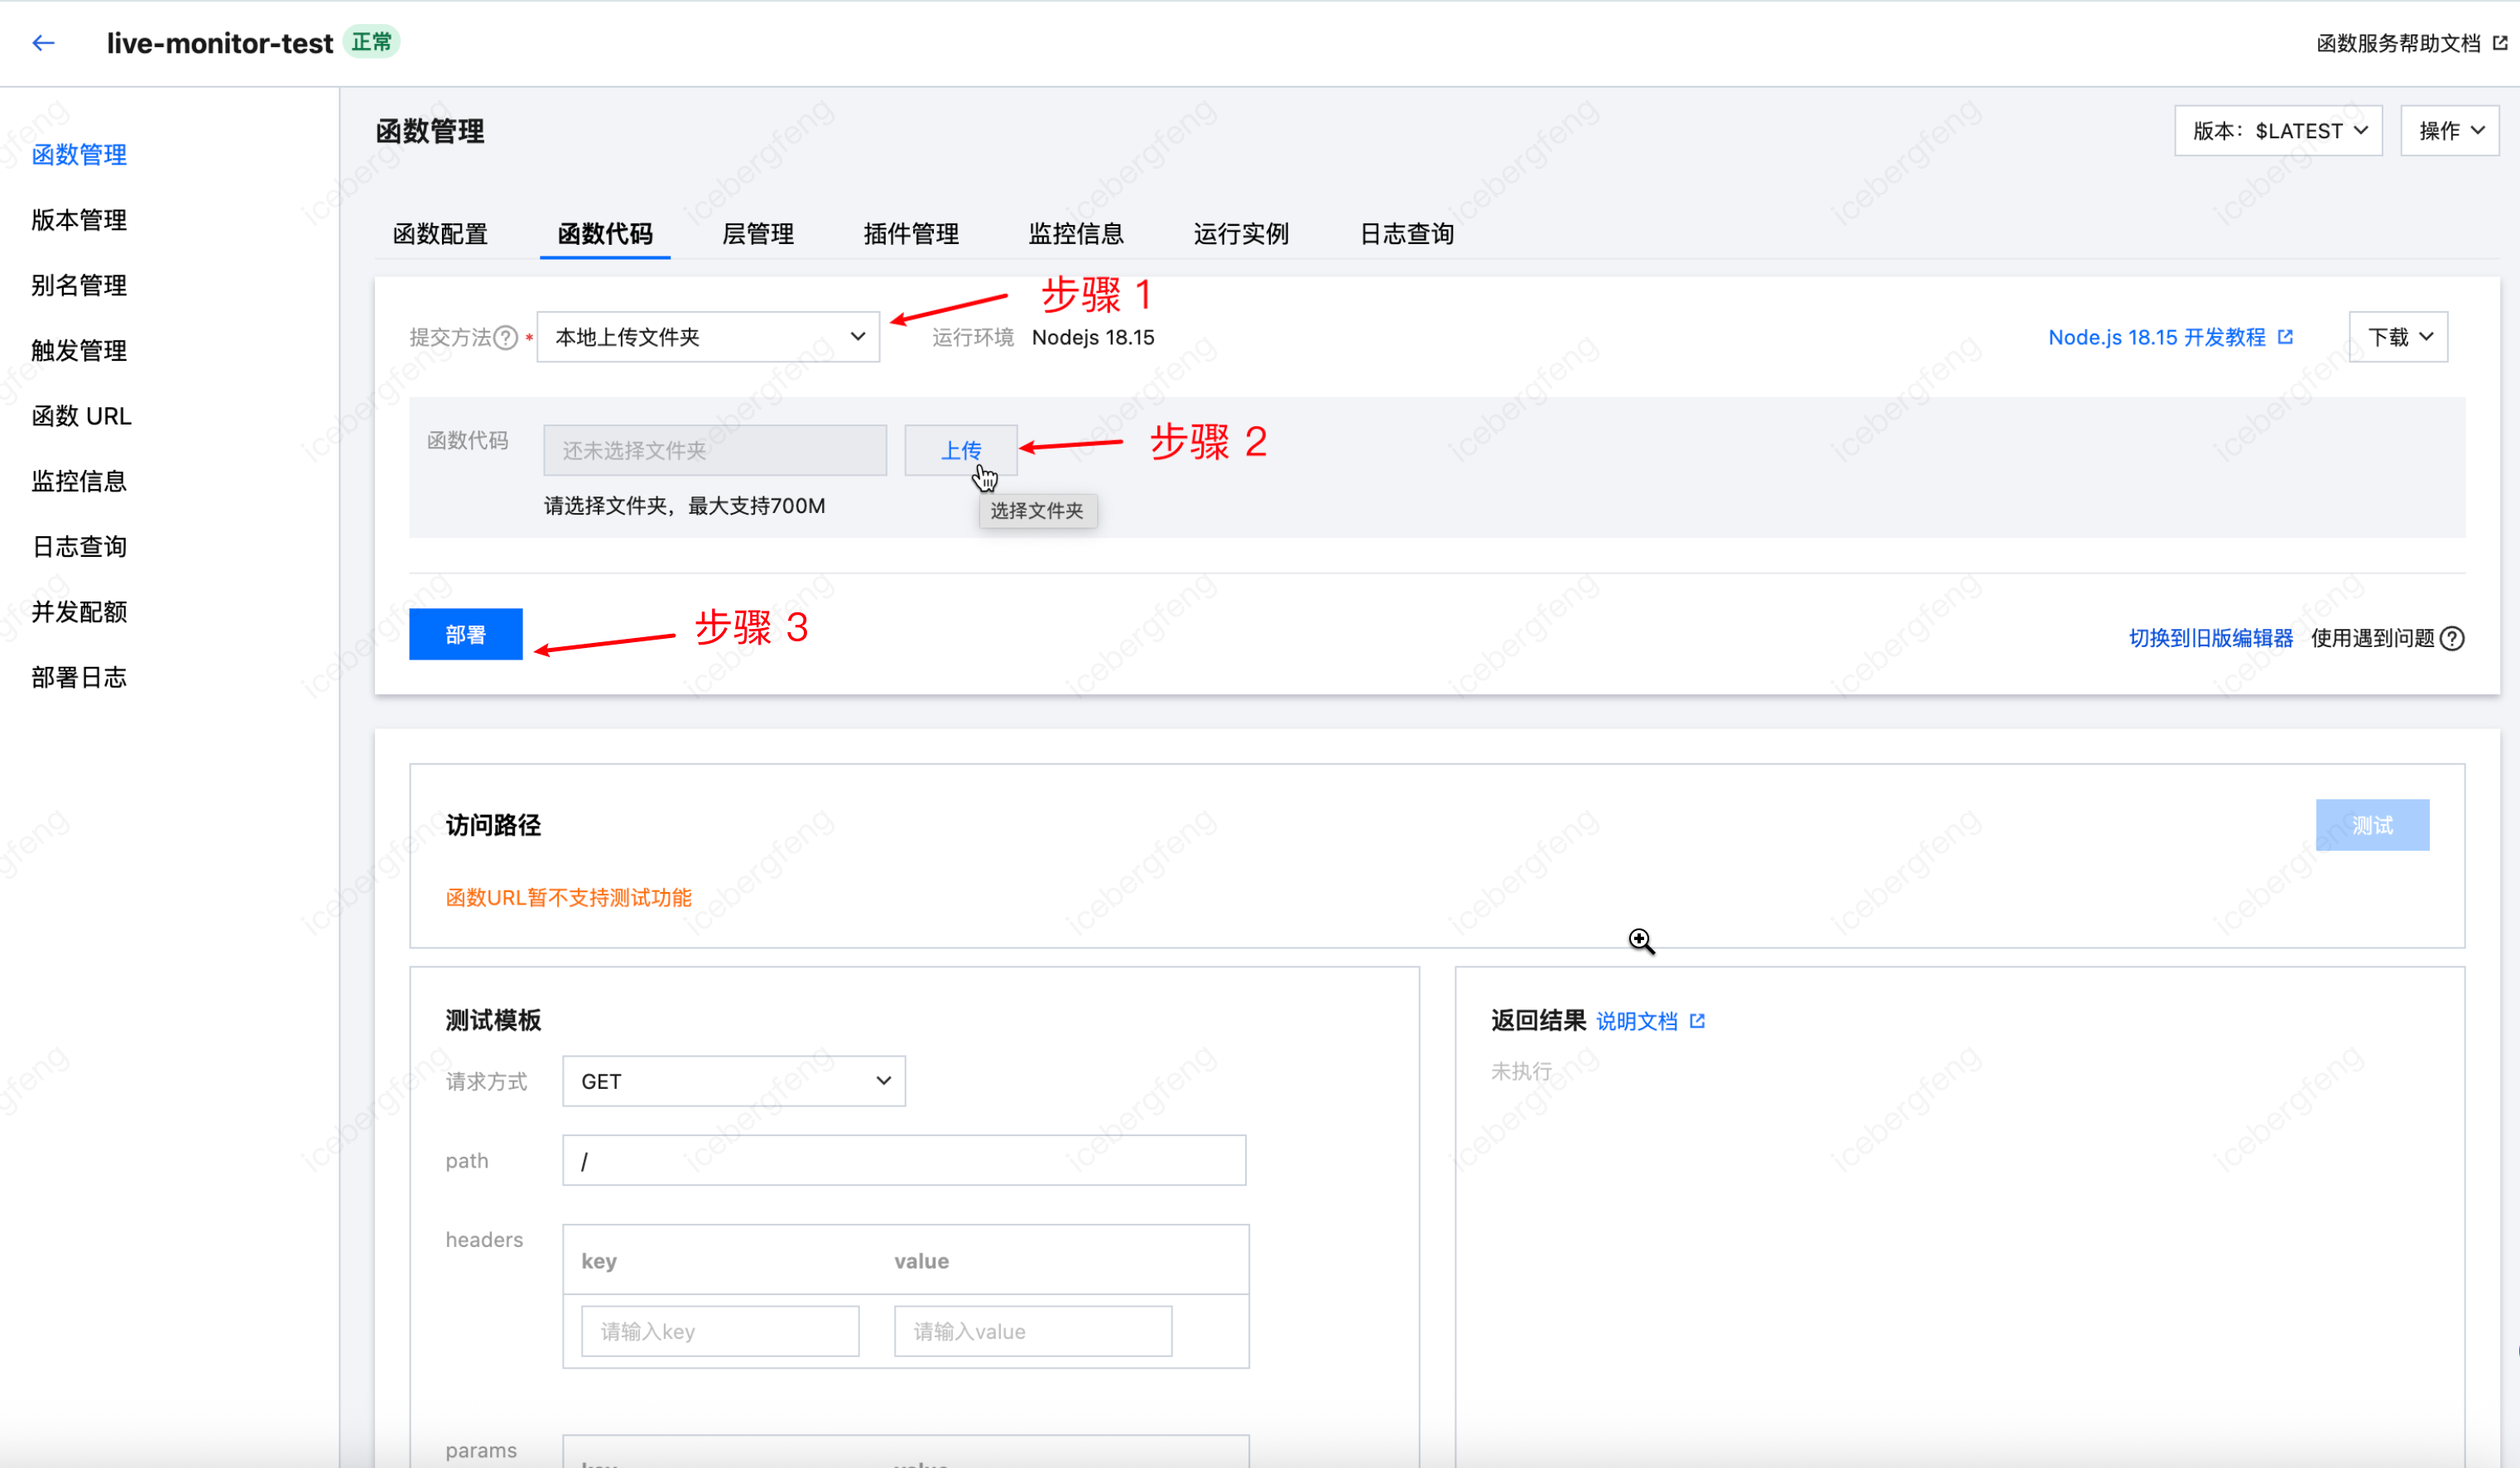2520x1468 pixels.
Task: Switch to the 函数配置 tab
Action: click(440, 234)
